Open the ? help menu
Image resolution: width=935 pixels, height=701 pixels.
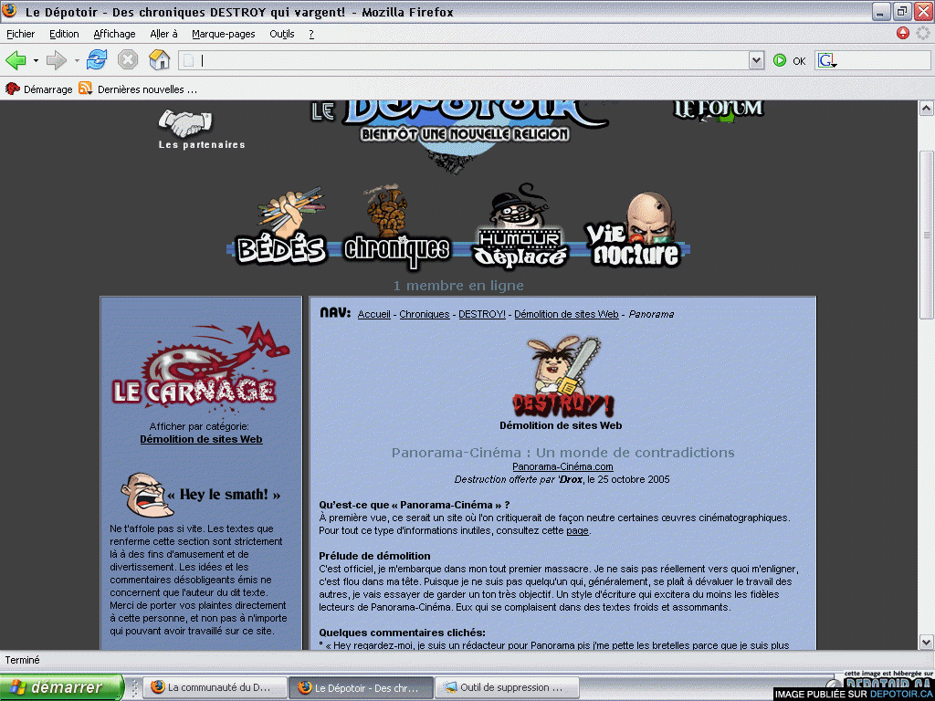(x=311, y=34)
